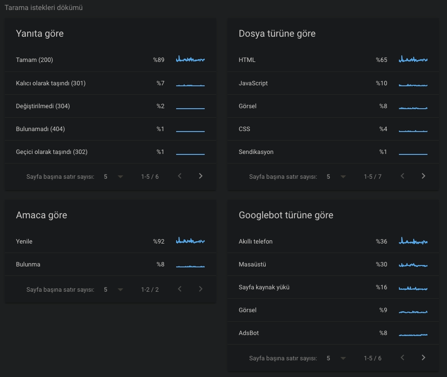
Task: Open next page of Googlebot türüne göre list
Action: click(x=423, y=357)
